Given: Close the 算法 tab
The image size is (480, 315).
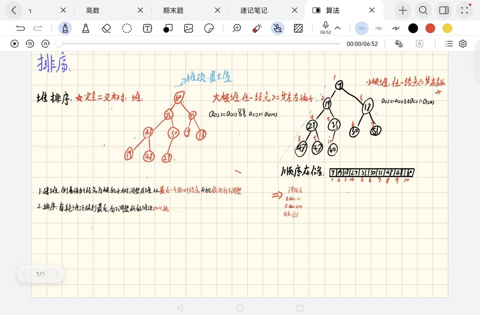Looking at the screenshot, I should click(x=372, y=10).
